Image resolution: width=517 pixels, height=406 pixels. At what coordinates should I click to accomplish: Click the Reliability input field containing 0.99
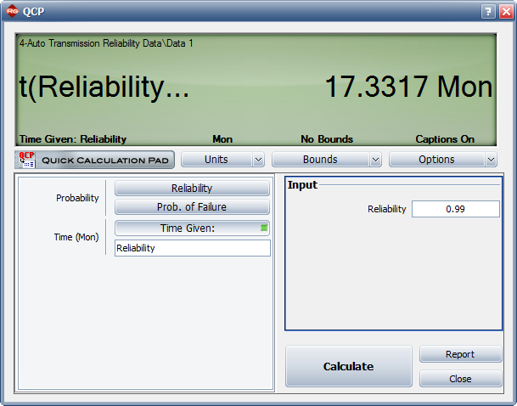tap(455, 209)
